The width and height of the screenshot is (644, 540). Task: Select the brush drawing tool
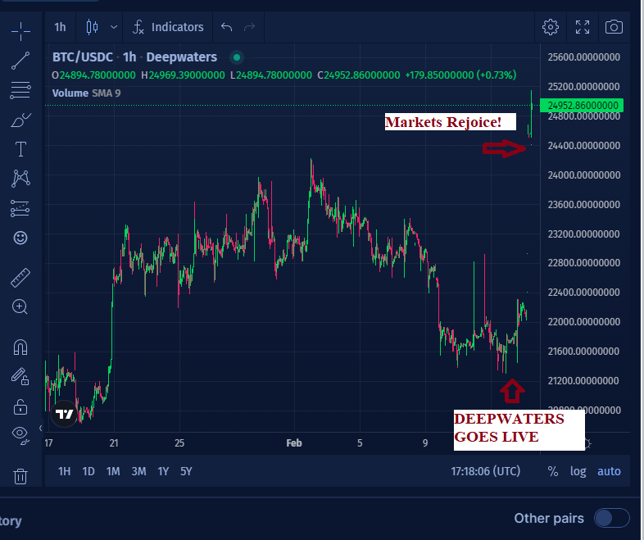click(x=20, y=120)
